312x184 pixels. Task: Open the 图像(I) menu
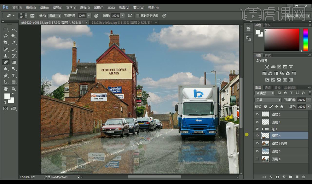[44, 8]
